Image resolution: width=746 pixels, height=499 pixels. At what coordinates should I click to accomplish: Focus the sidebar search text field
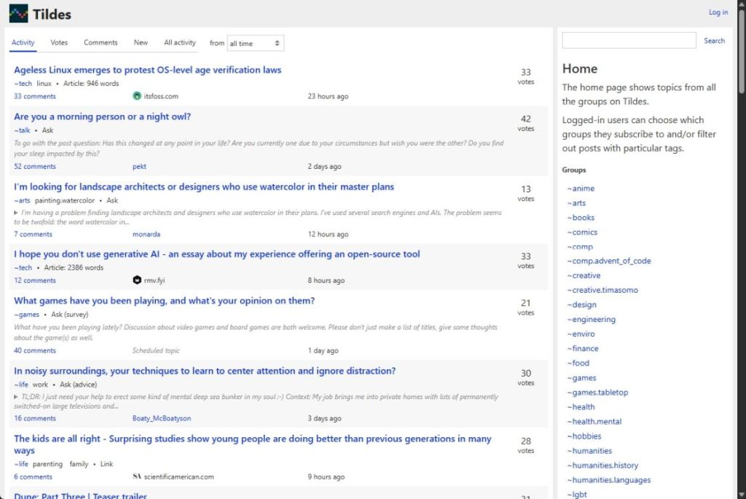tap(629, 41)
